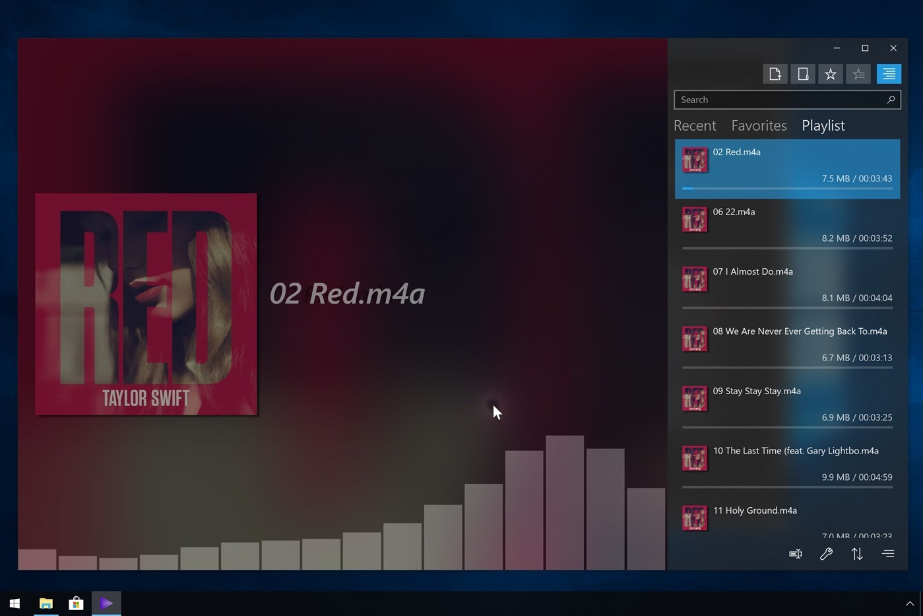This screenshot has width=923, height=616.
Task: Click the large 02 Red.m4a now-playing title
Action: click(x=347, y=294)
